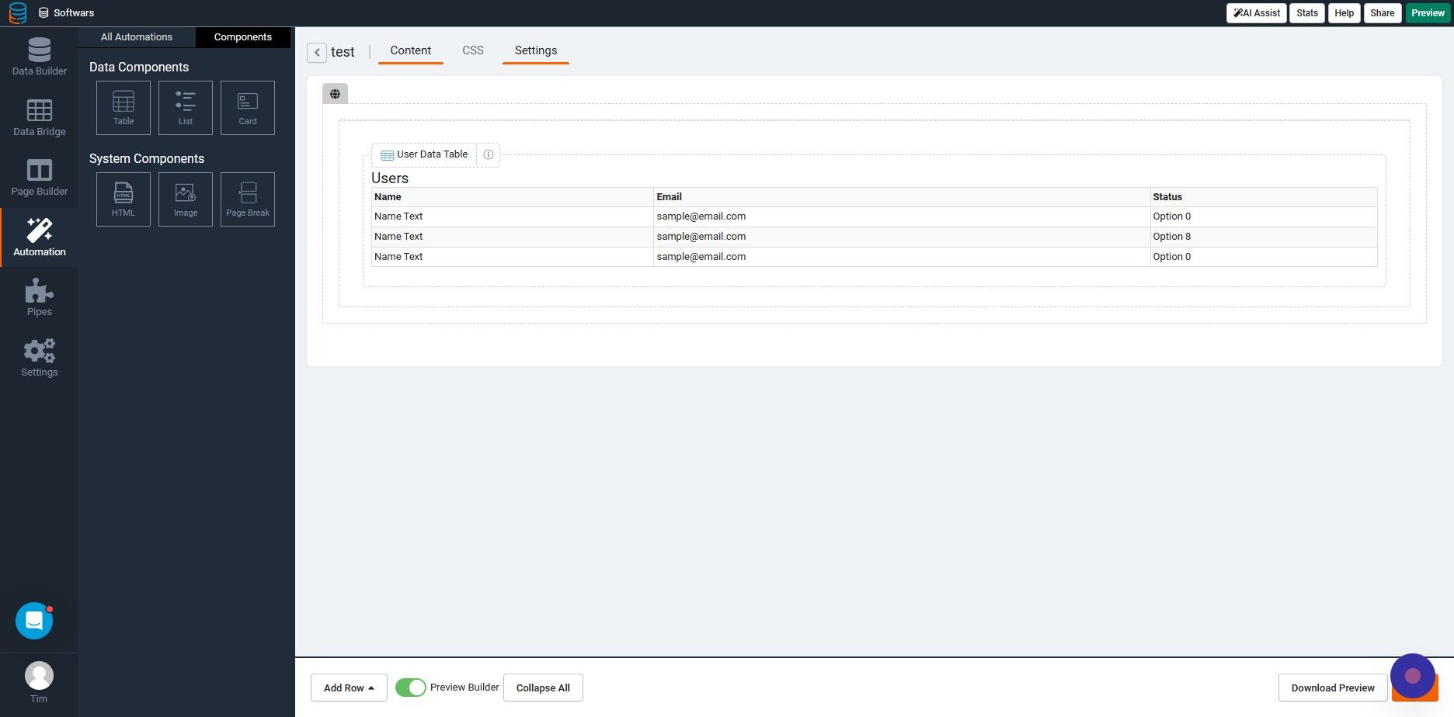The image size is (1454, 717).
Task: Click the Collapse All button
Action: [x=543, y=688]
